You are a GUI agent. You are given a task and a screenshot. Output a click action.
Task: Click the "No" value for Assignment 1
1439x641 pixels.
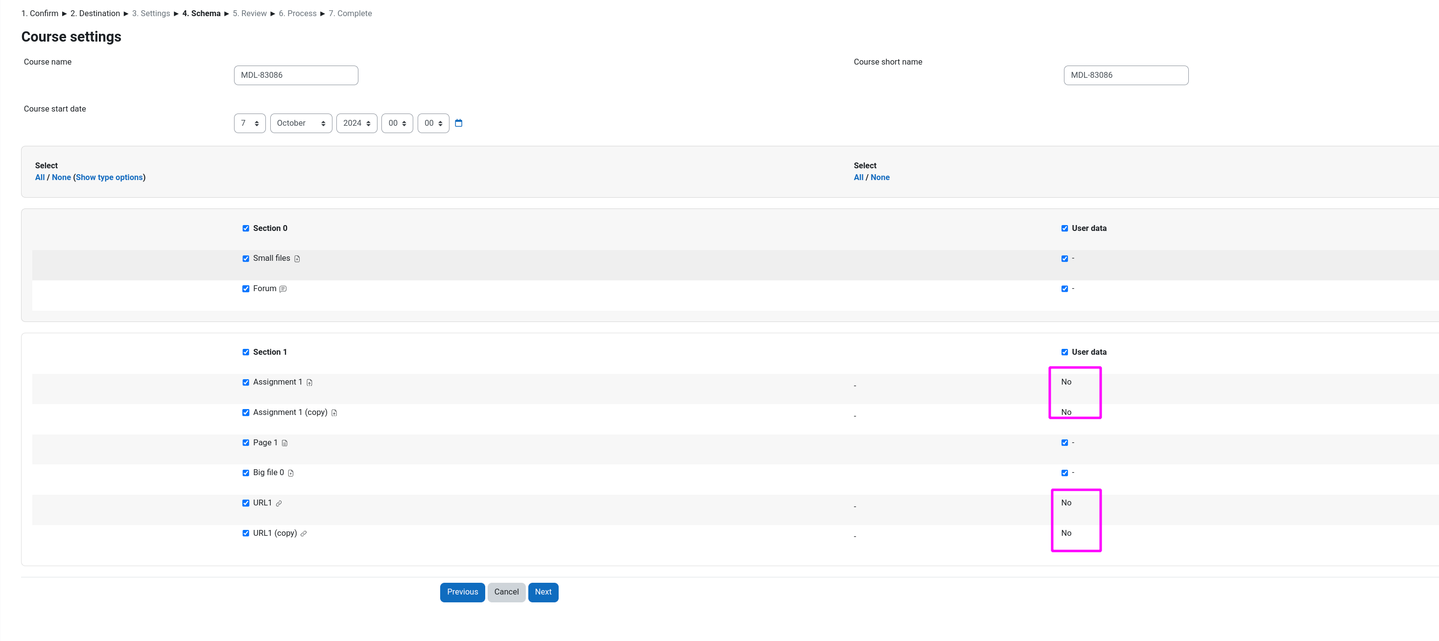point(1066,382)
